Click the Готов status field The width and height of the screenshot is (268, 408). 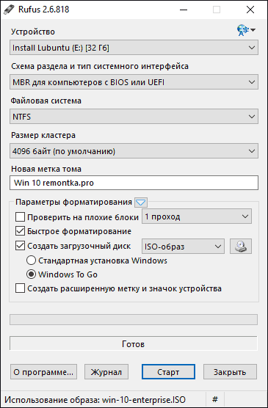pos(134,343)
